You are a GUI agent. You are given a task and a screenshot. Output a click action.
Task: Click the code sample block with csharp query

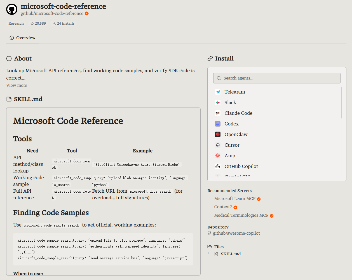(103, 249)
